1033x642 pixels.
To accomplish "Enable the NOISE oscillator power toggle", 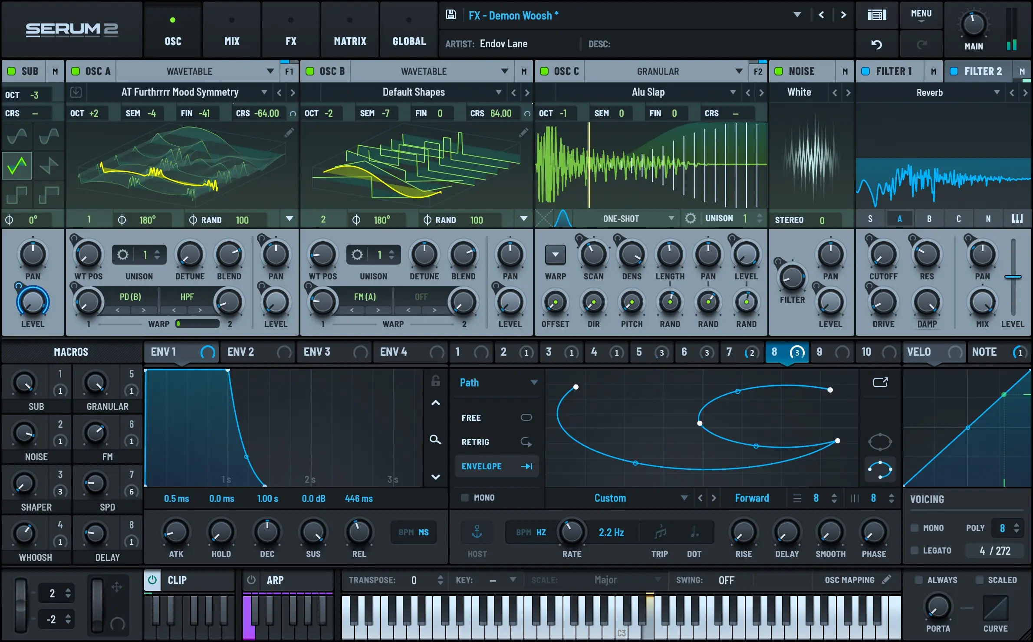I will pos(779,71).
